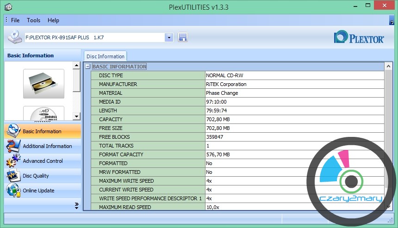This screenshot has height=228, width=398.
Task: Click the save floppy disk icon
Action: (182, 37)
